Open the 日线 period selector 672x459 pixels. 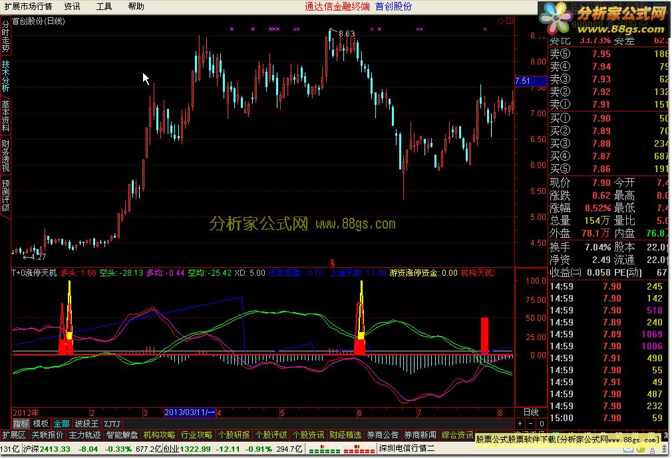point(531,413)
